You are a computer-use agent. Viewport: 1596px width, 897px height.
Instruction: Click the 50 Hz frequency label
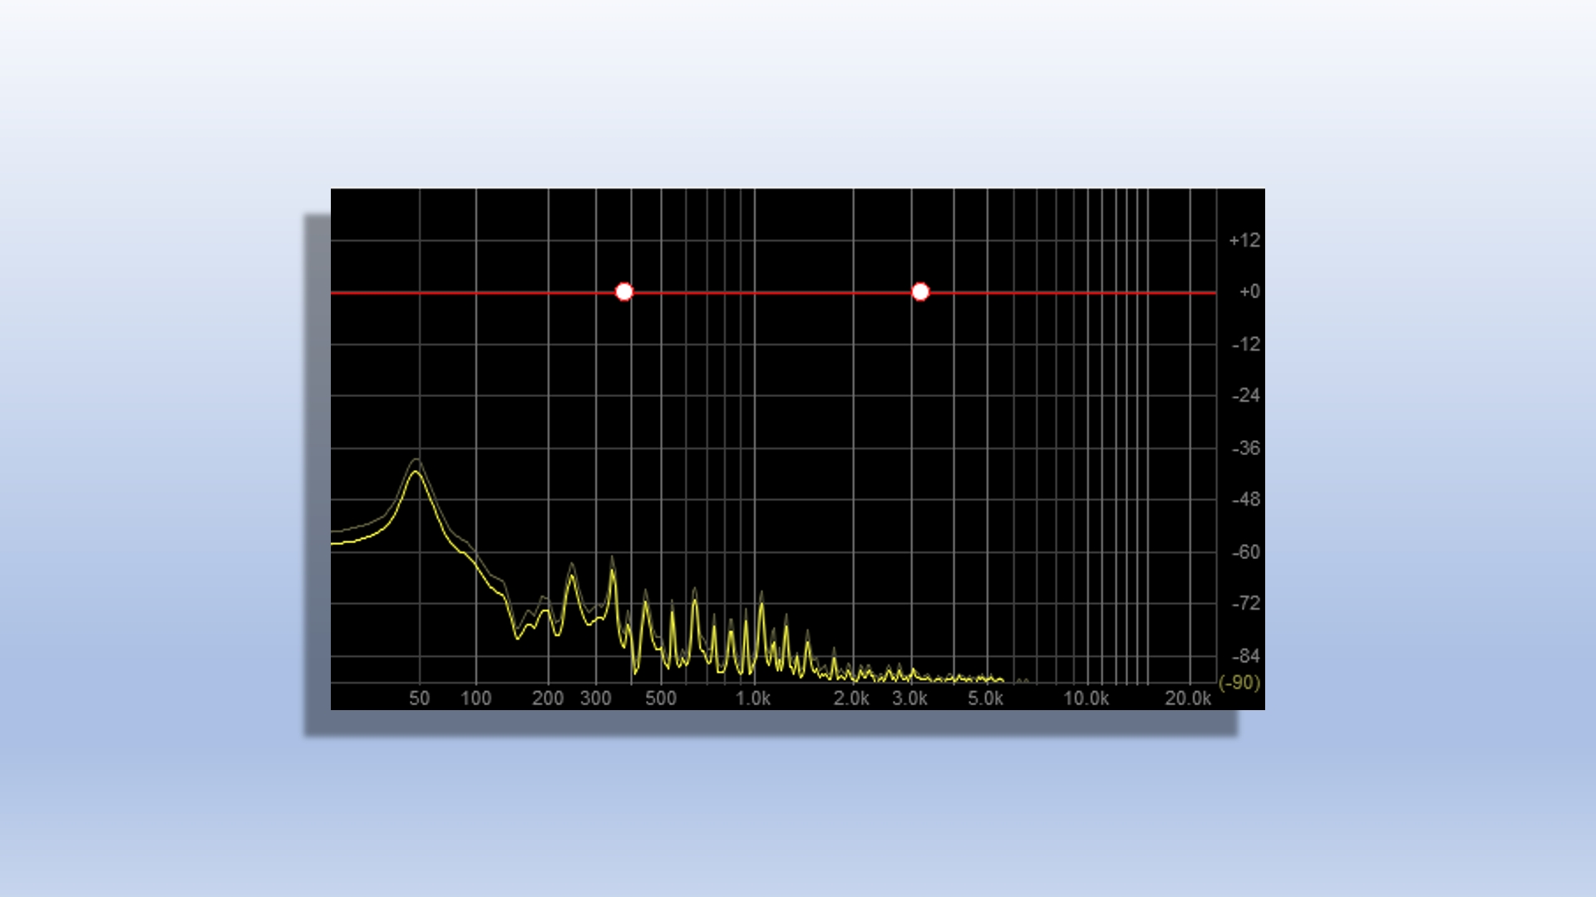[x=419, y=698]
